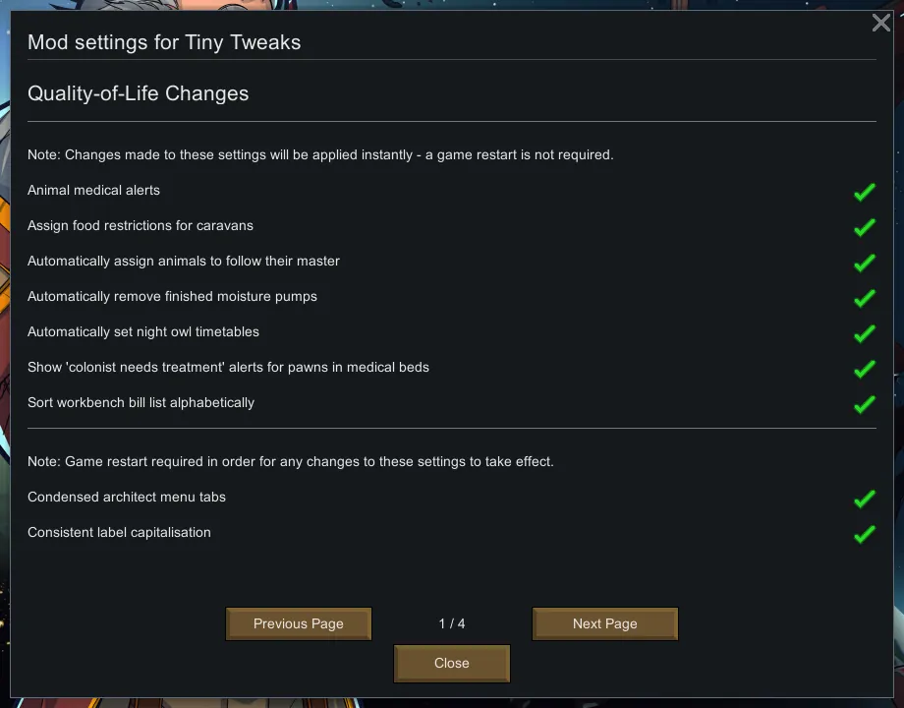Image resolution: width=904 pixels, height=708 pixels.
Task: Toggle Condensed architect menu tabs checkmark
Action: point(864,499)
